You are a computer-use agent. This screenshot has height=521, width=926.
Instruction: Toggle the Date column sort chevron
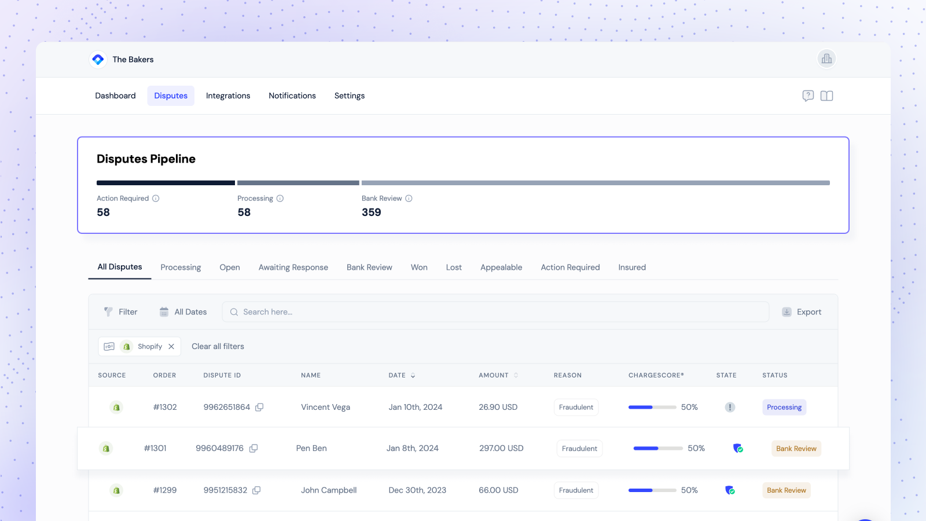tap(413, 375)
